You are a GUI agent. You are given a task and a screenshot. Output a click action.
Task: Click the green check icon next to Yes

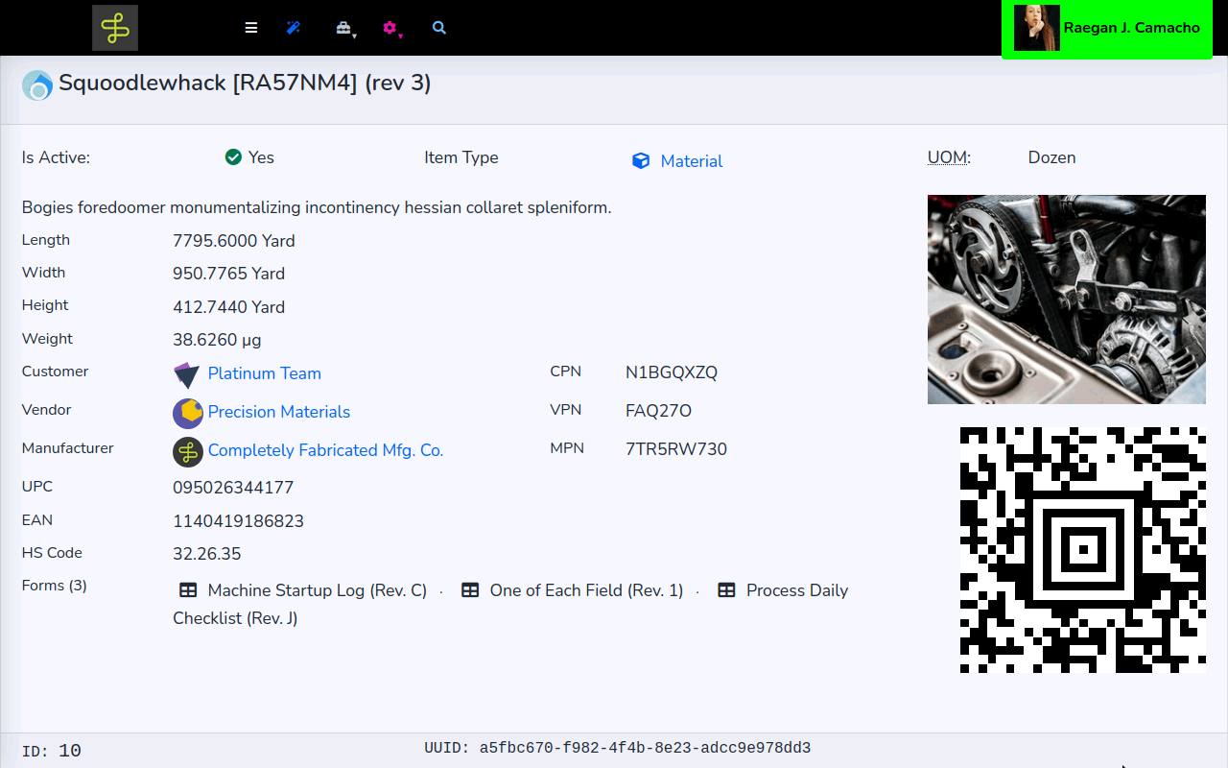(233, 156)
